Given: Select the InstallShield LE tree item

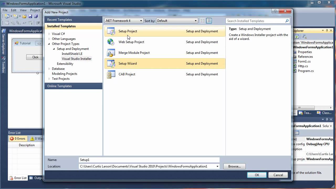Looking at the screenshot, I should click(72, 54).
